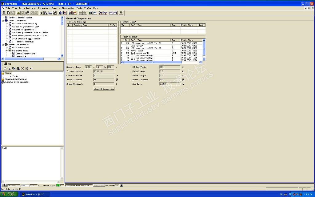
Task: Open the Operate menu
Action: [x=56, y=8]
